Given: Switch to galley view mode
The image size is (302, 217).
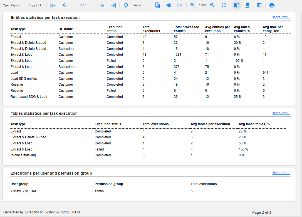Looking at the screenshot, I should tap(259, 5).
